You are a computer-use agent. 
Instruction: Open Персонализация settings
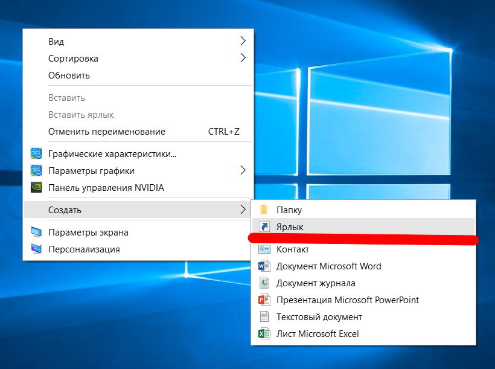coord(138,249)
